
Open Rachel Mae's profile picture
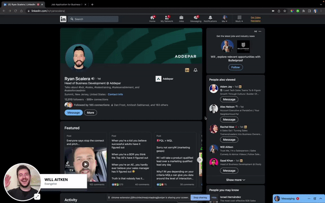pos(213,129)
